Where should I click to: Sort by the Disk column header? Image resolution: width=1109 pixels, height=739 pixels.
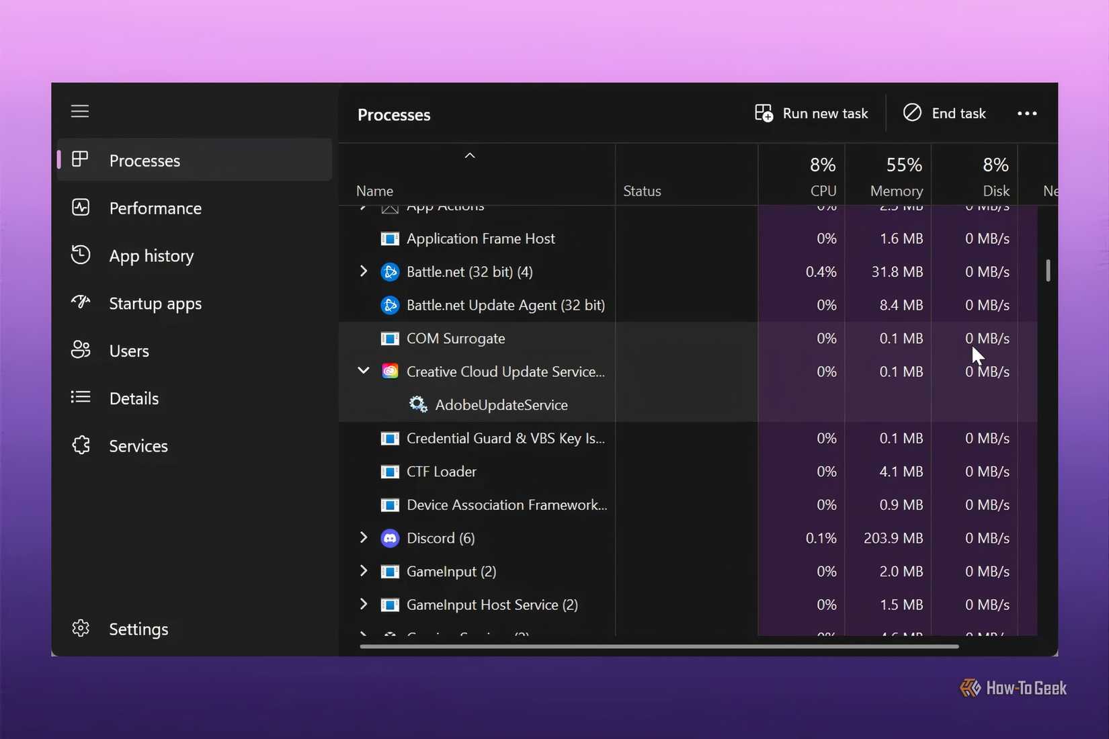(x=975, y=175)
